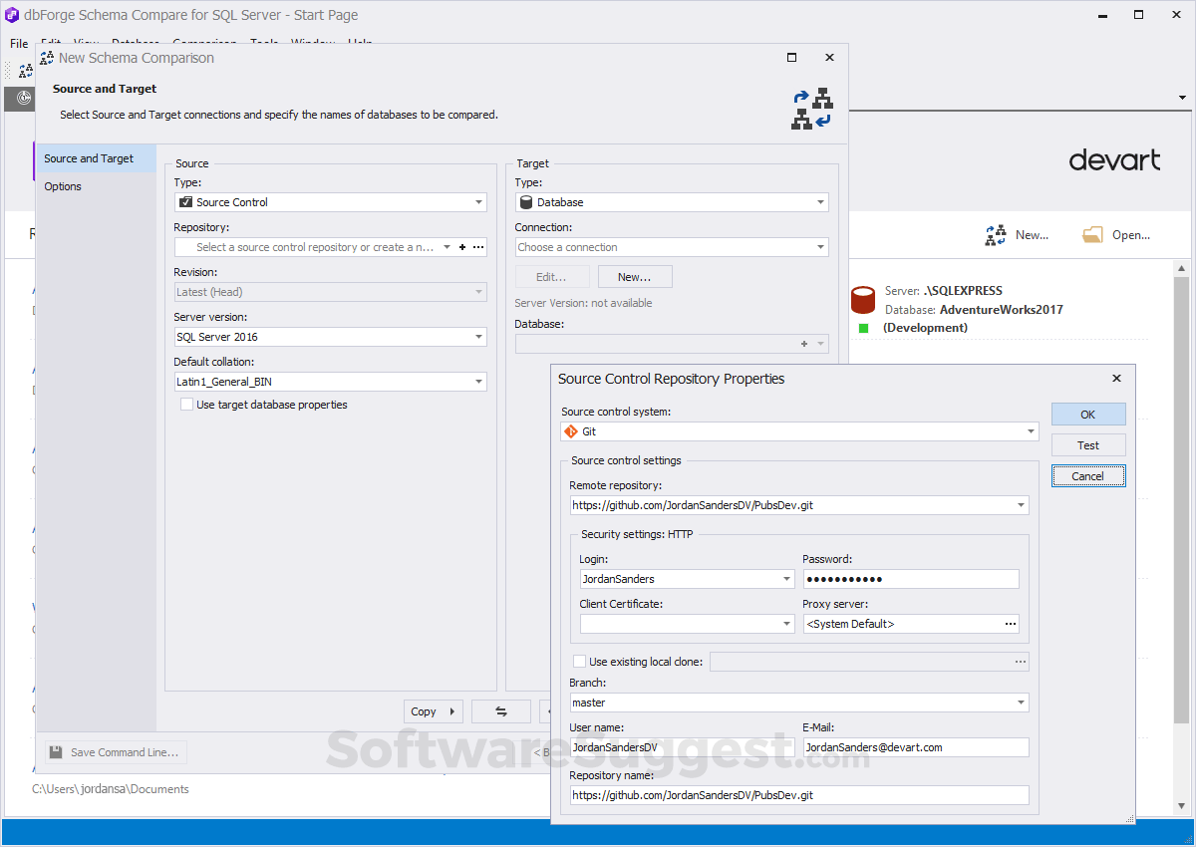The image size is (1196, 847).
Task: Switch to the Options tab
Action: (x=62, y=185)
